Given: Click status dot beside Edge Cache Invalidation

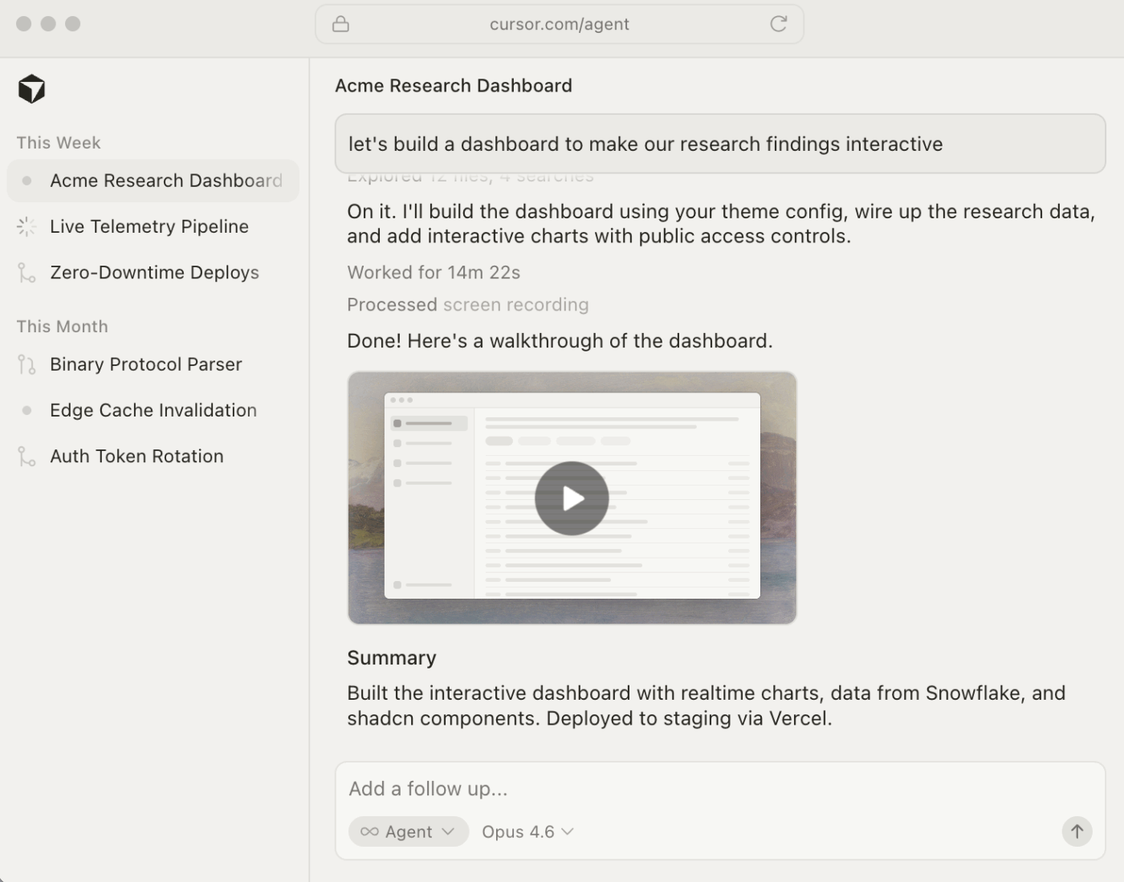Looking at the screenshot, I should click(26, 411).
